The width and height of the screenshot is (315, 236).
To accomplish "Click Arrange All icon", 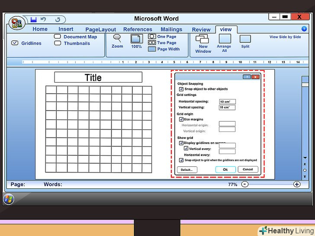I will 225,38.
